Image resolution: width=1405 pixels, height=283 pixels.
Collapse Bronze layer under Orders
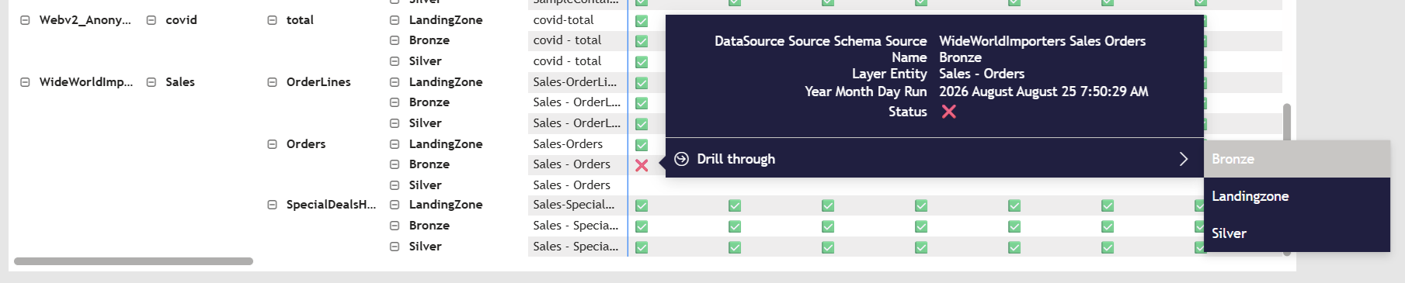[395, 164]
